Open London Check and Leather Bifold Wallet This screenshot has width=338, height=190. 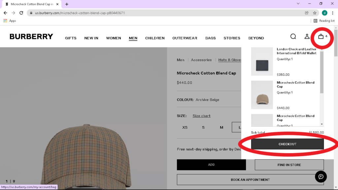(296, 51)
